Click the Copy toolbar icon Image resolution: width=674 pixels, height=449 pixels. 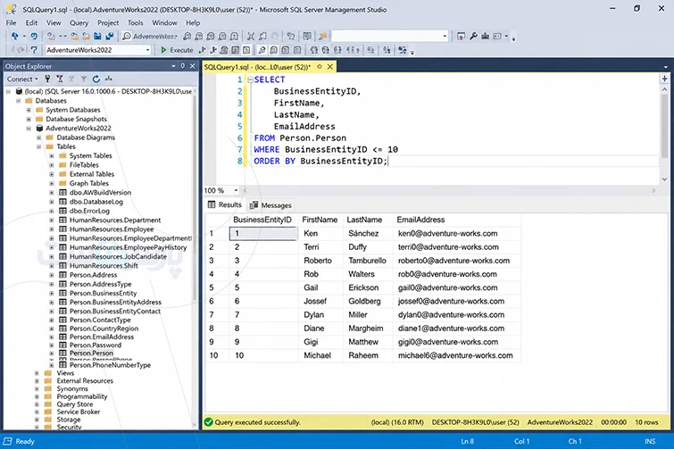point(262,36)
